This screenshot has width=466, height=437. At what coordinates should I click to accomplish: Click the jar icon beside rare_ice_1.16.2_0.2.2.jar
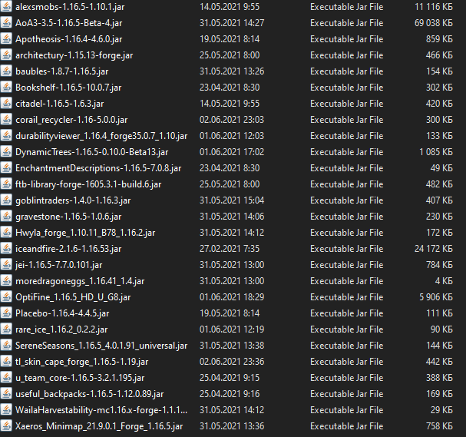pyautogui.click(x=6, y=329)
